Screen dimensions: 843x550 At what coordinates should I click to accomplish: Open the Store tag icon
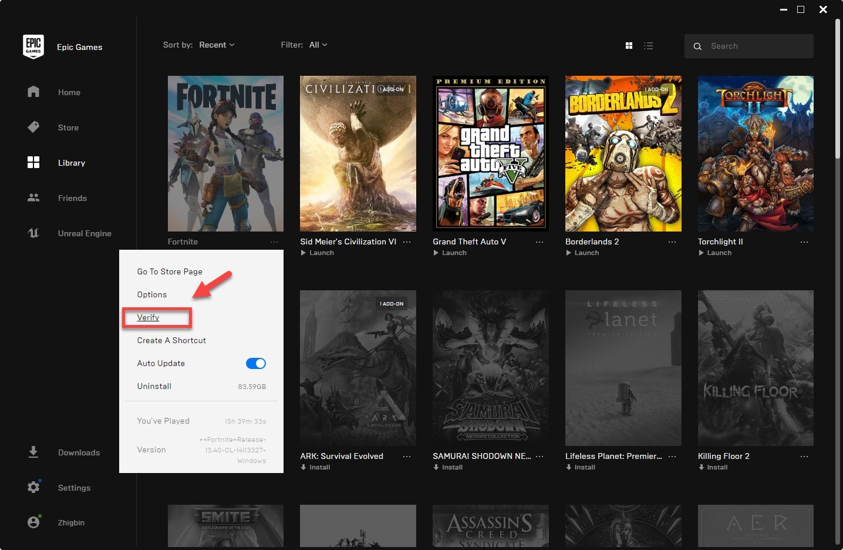[33, 127]
